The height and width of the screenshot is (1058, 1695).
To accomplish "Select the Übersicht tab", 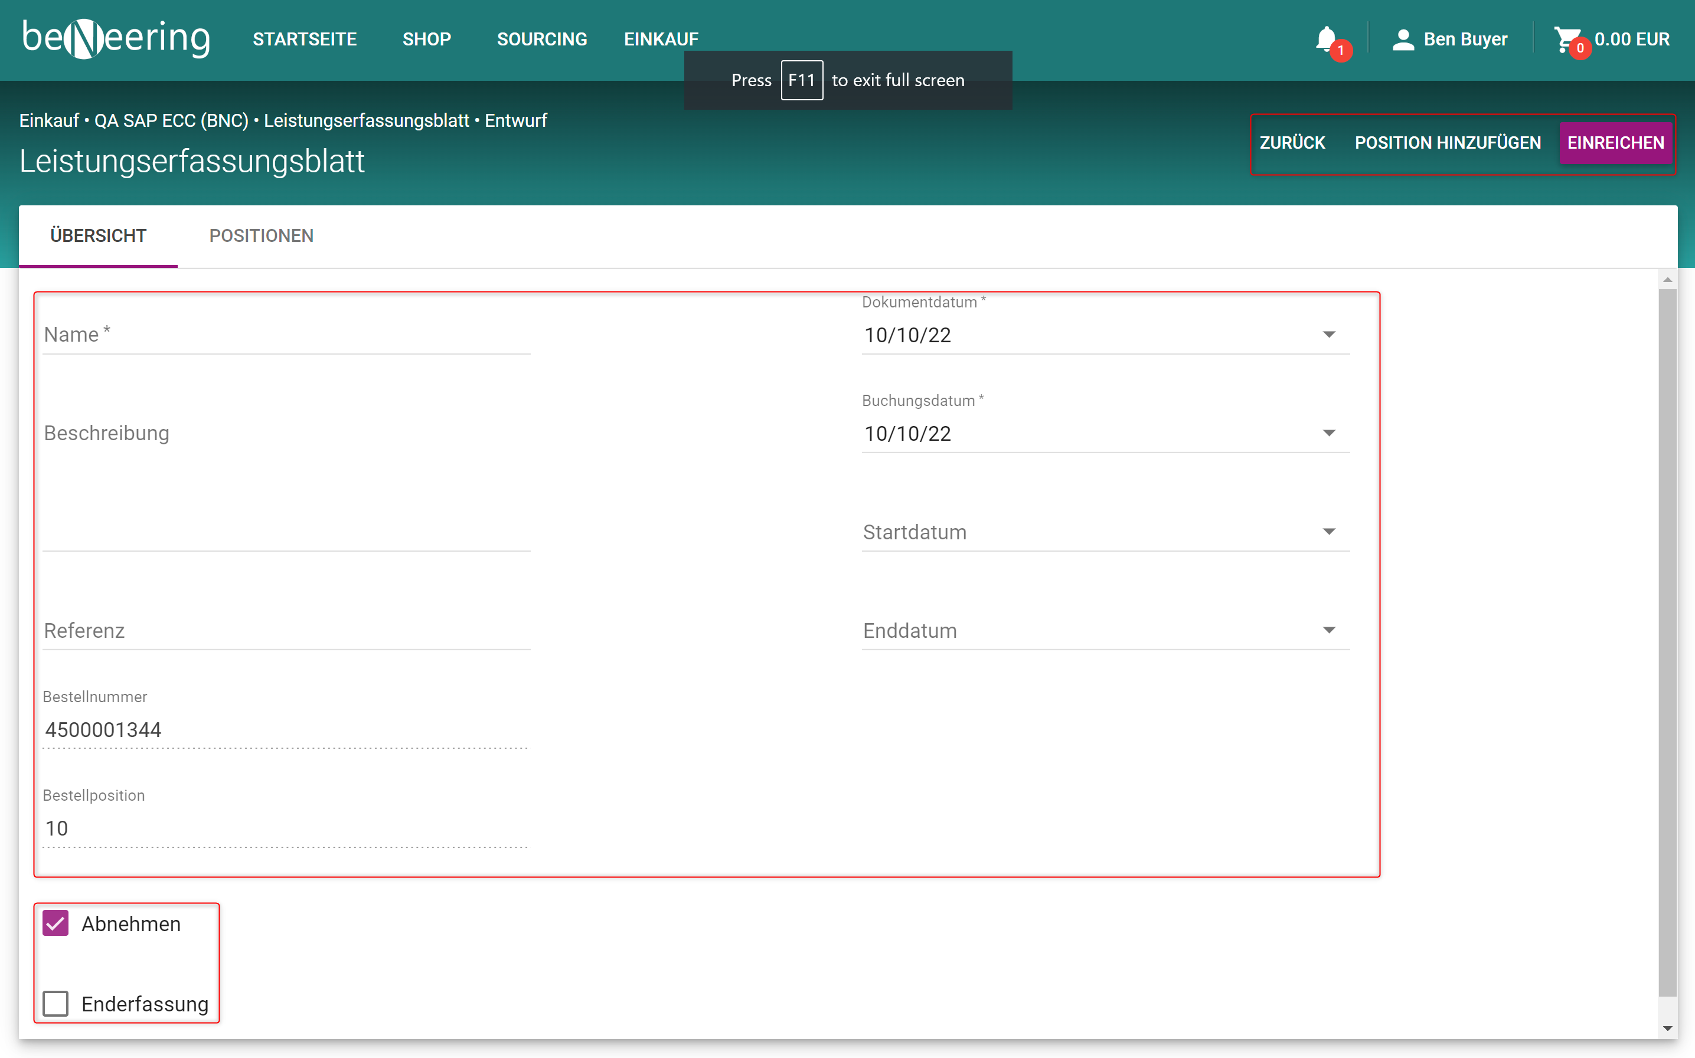I will pos(98,236).
